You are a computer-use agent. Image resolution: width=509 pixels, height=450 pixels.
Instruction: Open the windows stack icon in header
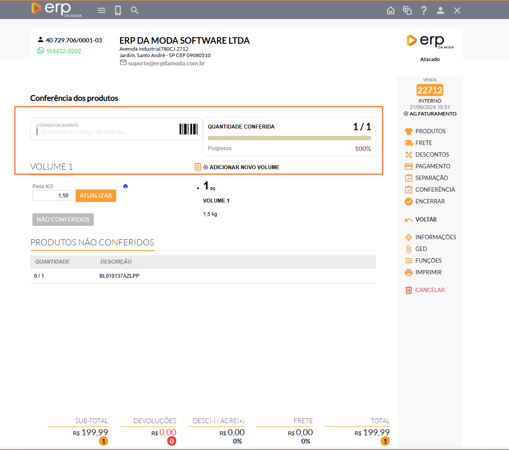[407, 10]
